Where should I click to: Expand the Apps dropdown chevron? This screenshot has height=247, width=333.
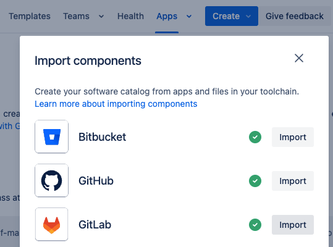pos(189,16)
